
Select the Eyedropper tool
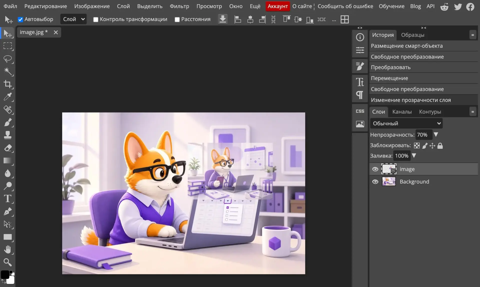coord(7,97)
